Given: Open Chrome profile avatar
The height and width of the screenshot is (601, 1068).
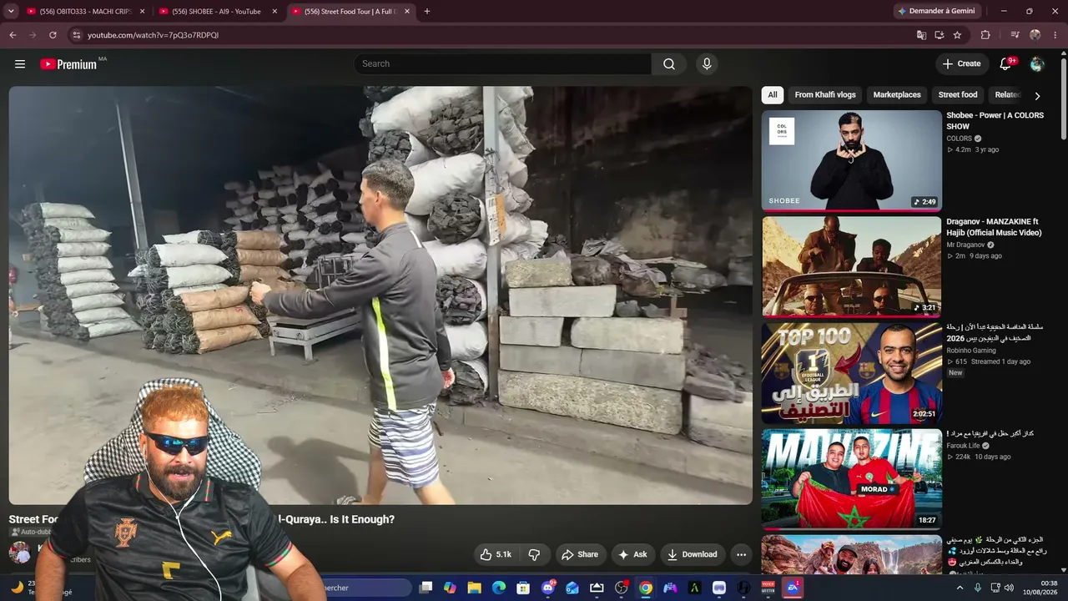Looking at the screenshot, I should coord(1035,35).
